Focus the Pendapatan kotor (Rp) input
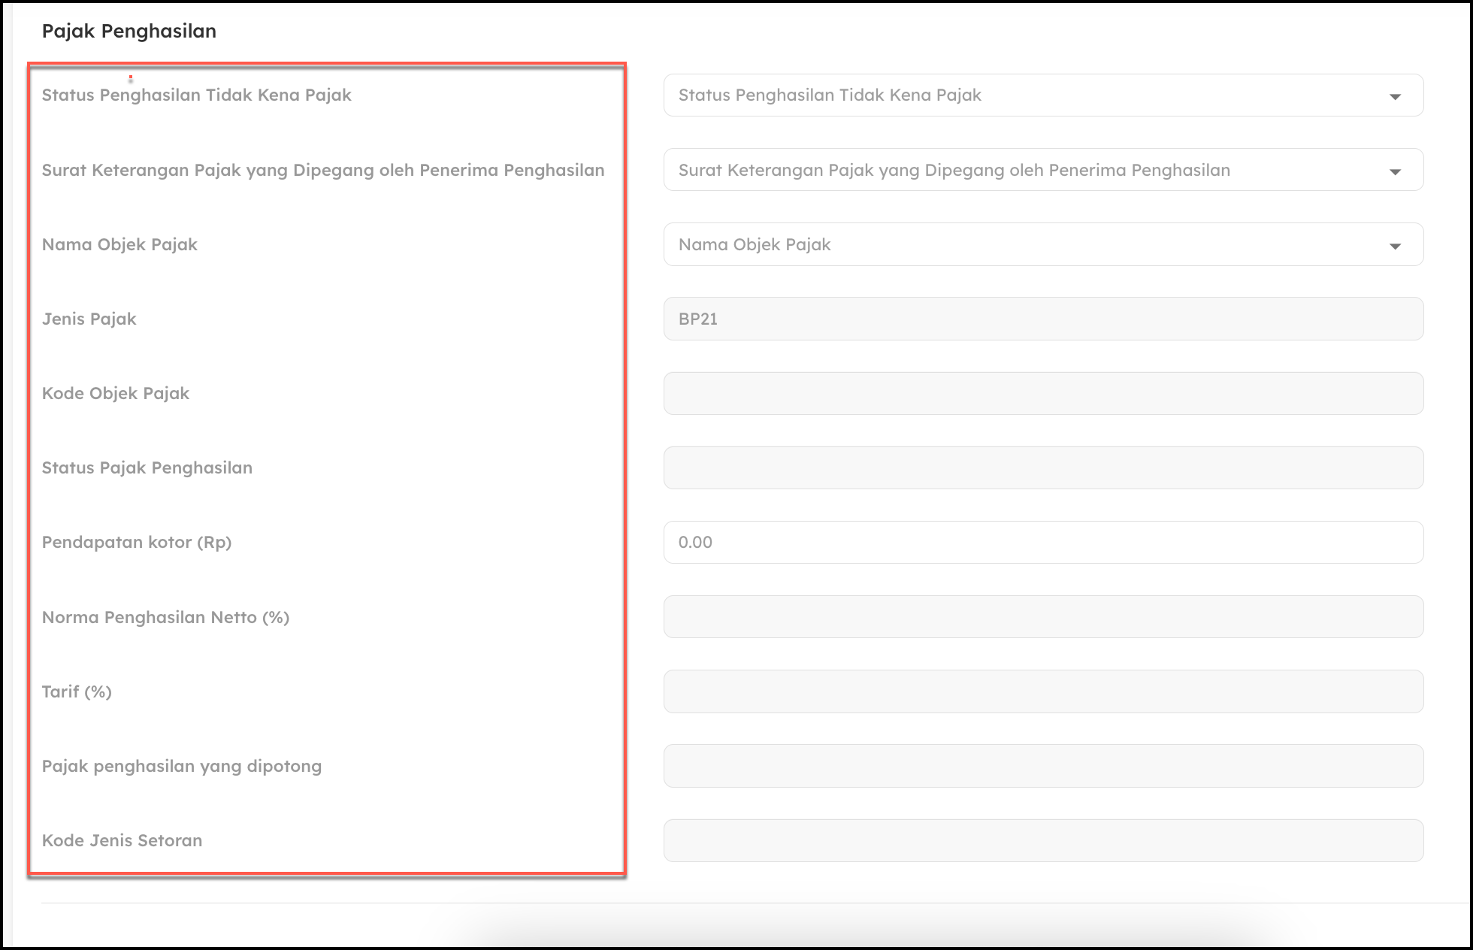Screen dimensions: 1473x950 click(x=1043, y=542)
